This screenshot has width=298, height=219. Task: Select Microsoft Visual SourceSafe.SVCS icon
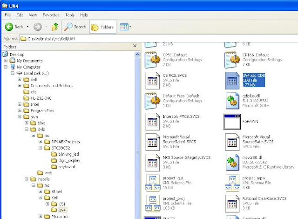(x=232, y=142)
